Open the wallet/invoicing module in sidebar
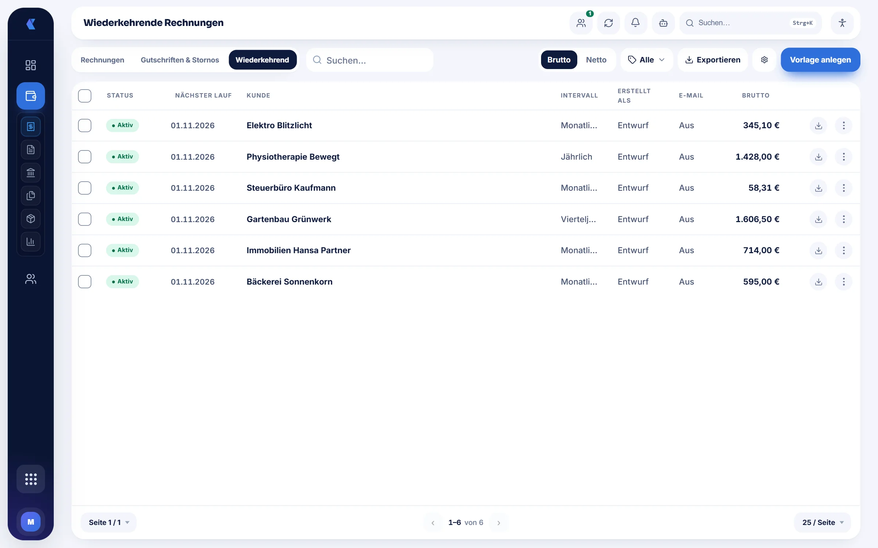This screenshot has width=878, height=548. pos(31,96)
